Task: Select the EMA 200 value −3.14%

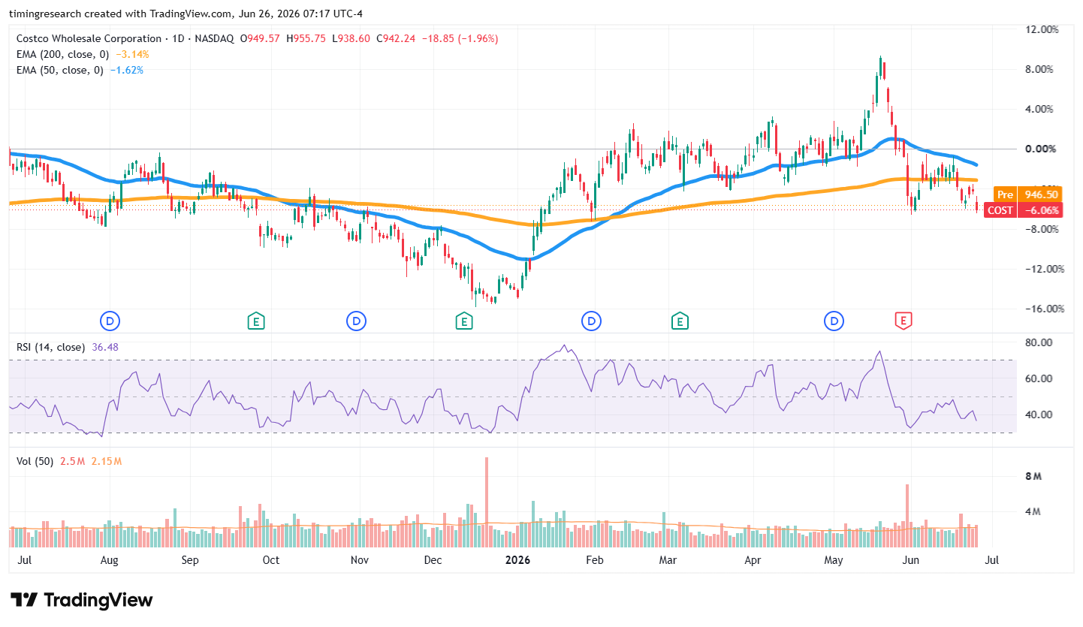Action: tap(132, 54)
